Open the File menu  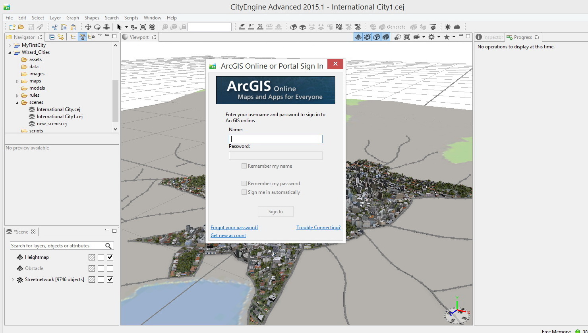[9, 18]
